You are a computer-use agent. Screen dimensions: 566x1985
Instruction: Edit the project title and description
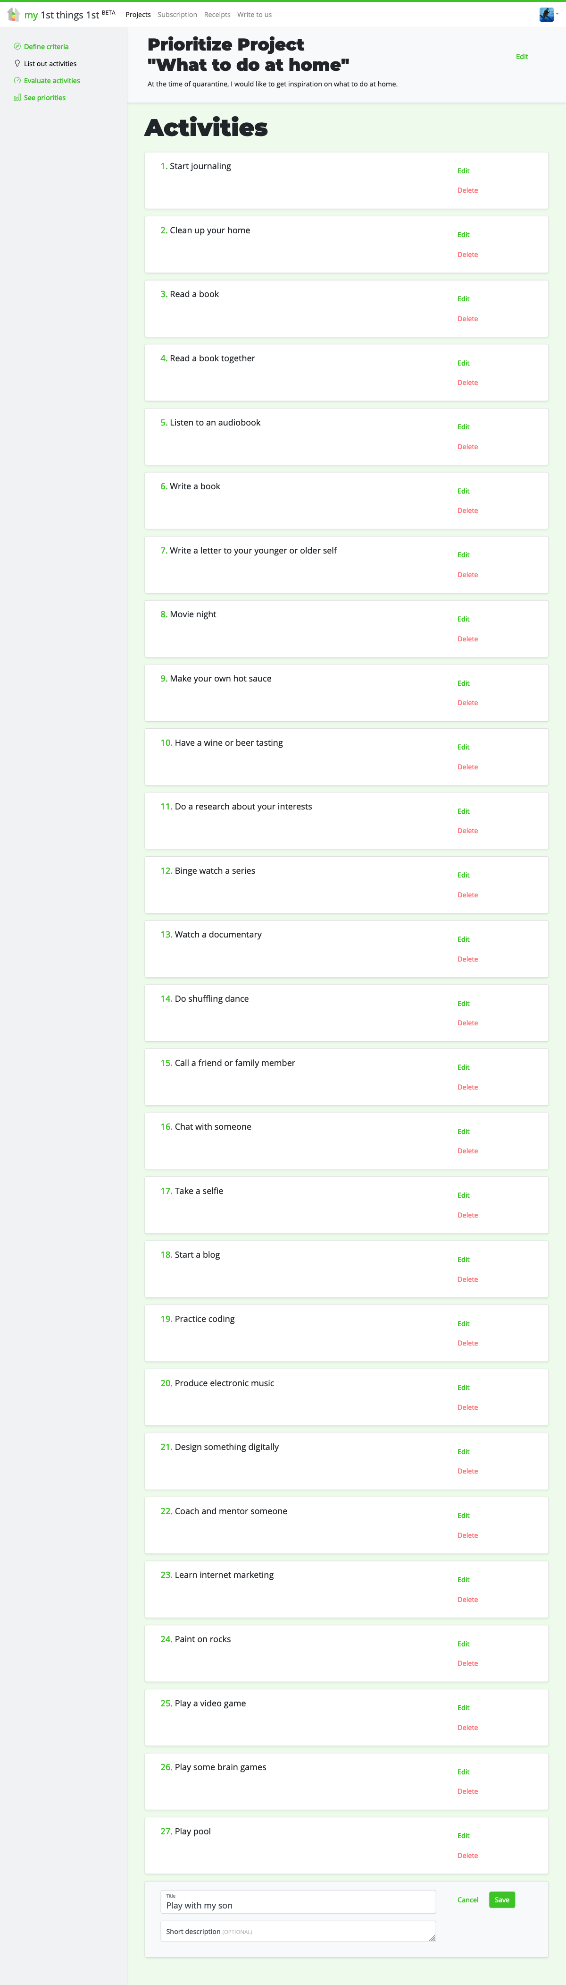coord(521,56)
